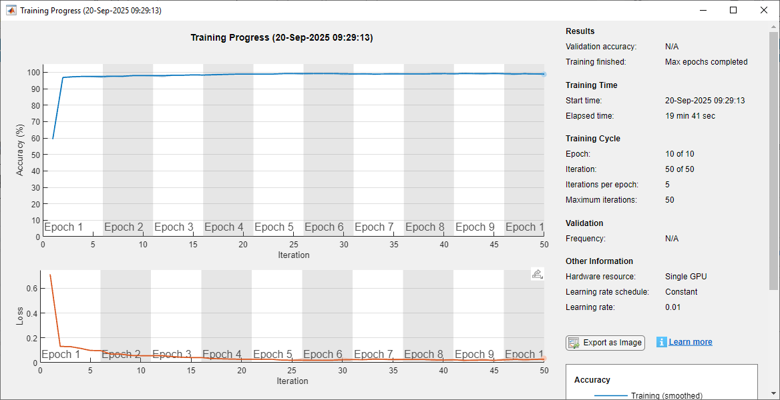Click the Single GPU hardware resource value
Image resolution: width=780 pixels, height=400 pixels.
(x=685, y=277)
